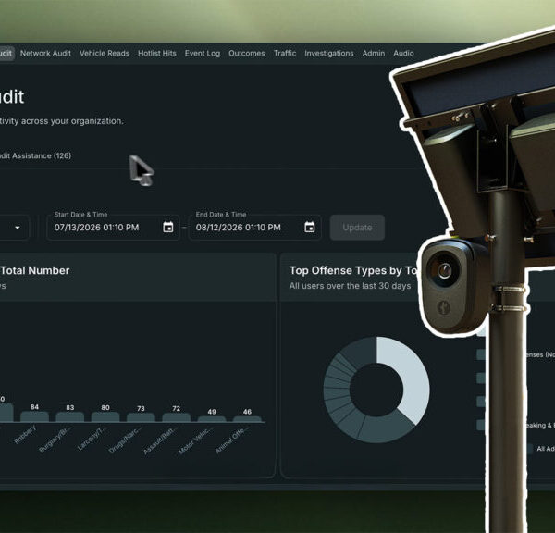Open the Network Audit tab
The width and height of the screenshot is (555, 533).
coord(45,53)
